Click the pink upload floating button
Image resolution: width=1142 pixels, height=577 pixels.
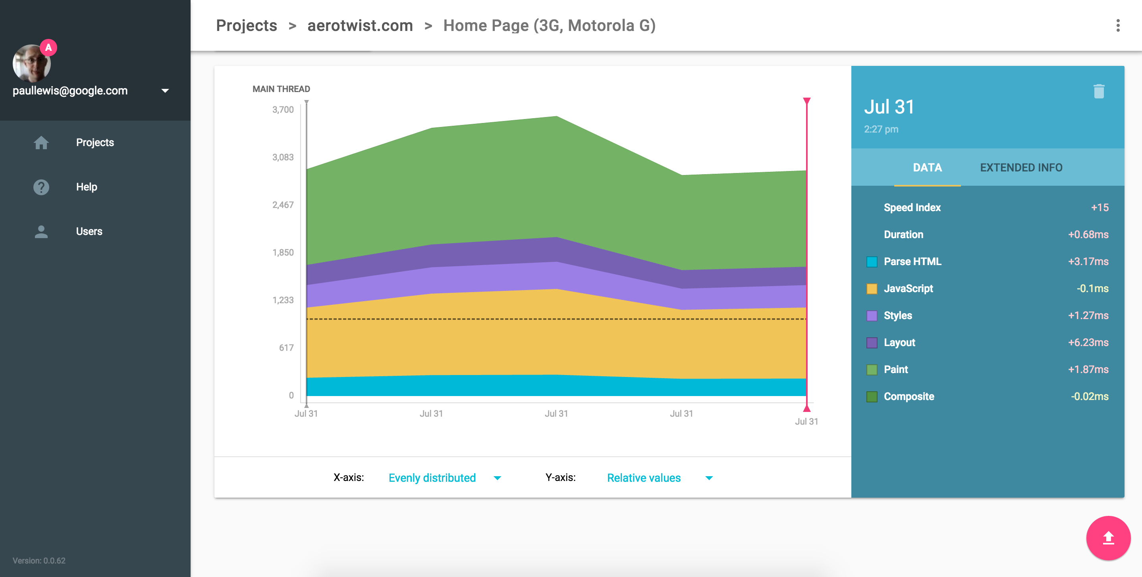1108,538
